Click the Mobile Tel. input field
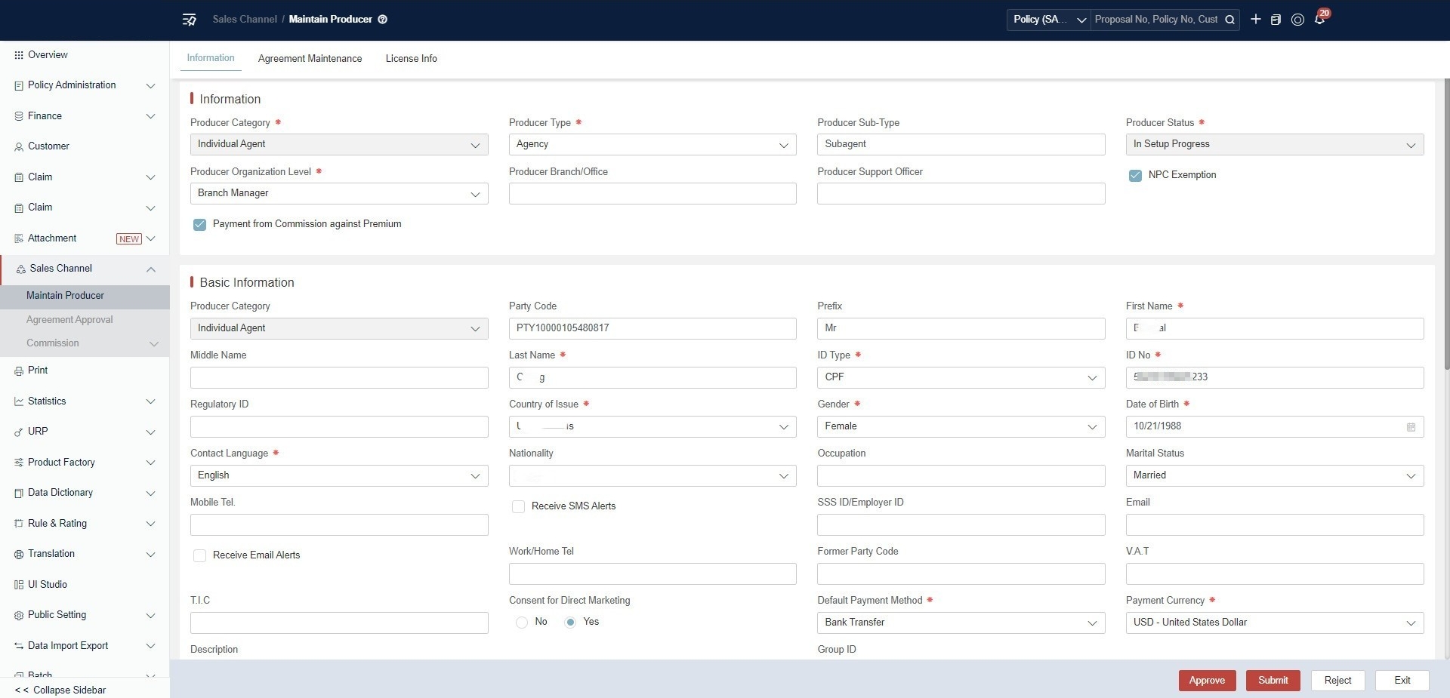Viewport: 1450px width, 698px height. click(x=339, y=524)
